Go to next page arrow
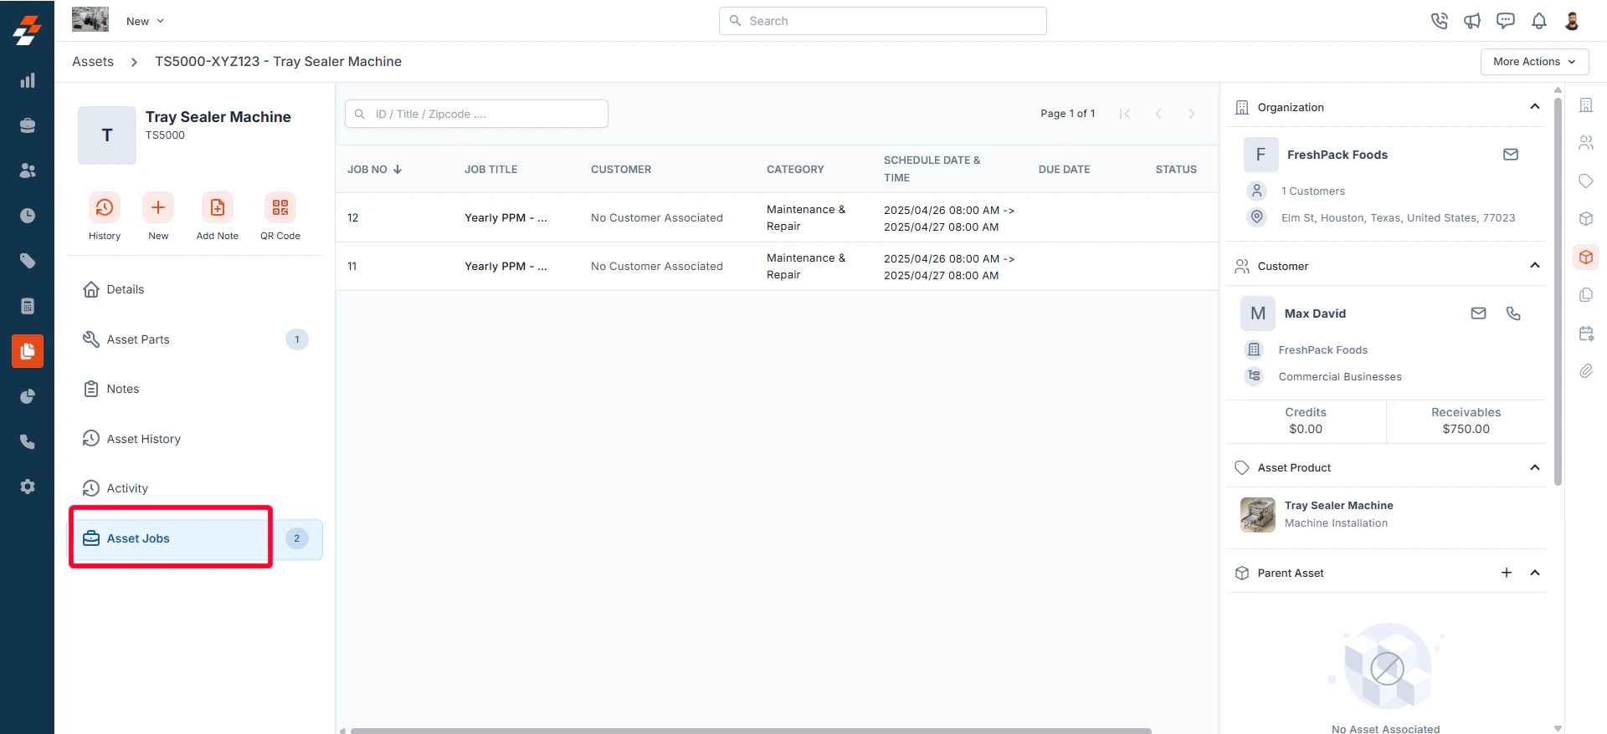Viewport: 1607px width, 734px height. click(1192, 114)
